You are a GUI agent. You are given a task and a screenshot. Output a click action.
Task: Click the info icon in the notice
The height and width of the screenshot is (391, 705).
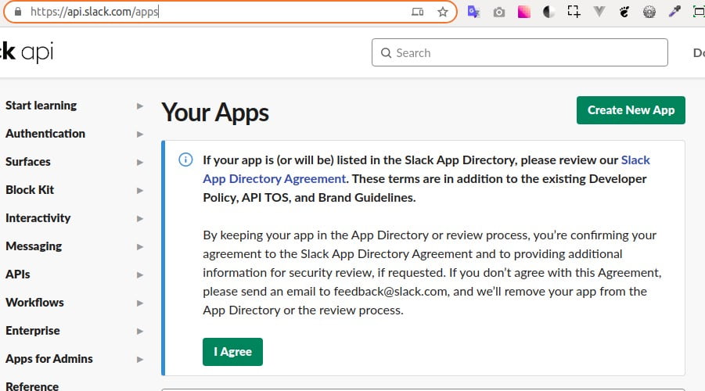185,160
